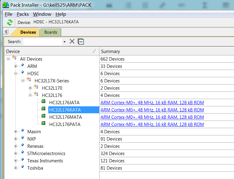This screenshot has width=234, height=179.
Task: Sort by the Device column header
Action: [52, 51]
